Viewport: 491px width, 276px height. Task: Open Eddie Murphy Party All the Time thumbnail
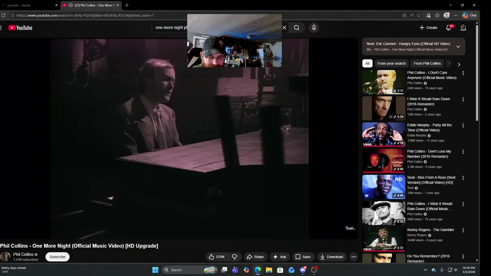point(384,134)
